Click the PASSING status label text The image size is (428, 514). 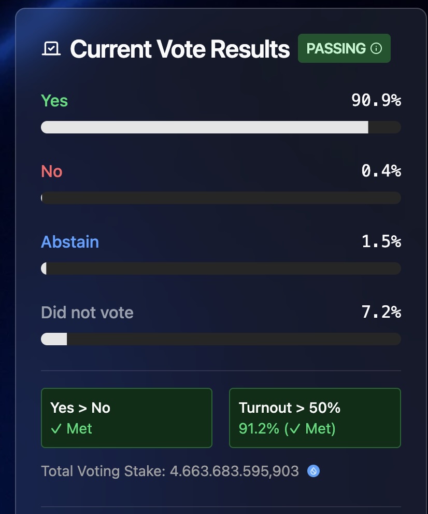336,49
